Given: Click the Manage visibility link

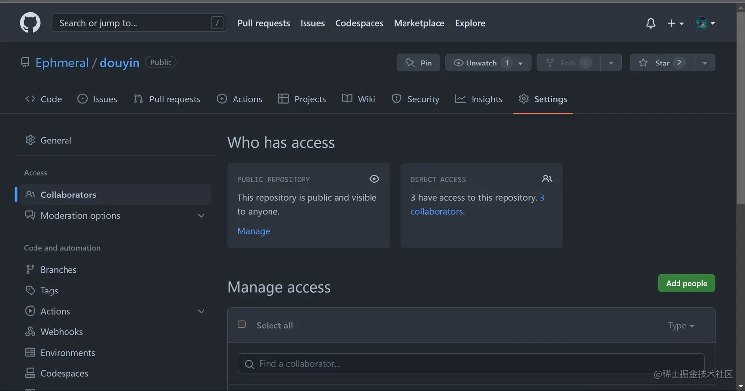Looking at the screenshot, I should pos(253,231).
